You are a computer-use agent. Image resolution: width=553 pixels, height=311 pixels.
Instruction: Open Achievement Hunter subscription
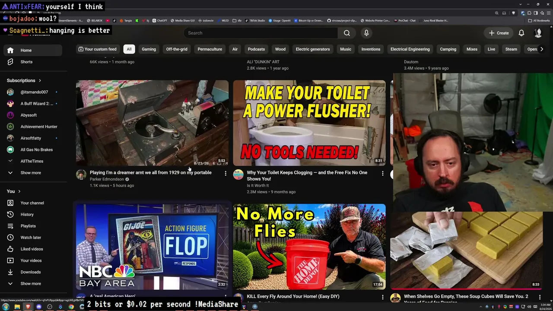point(33,127)
